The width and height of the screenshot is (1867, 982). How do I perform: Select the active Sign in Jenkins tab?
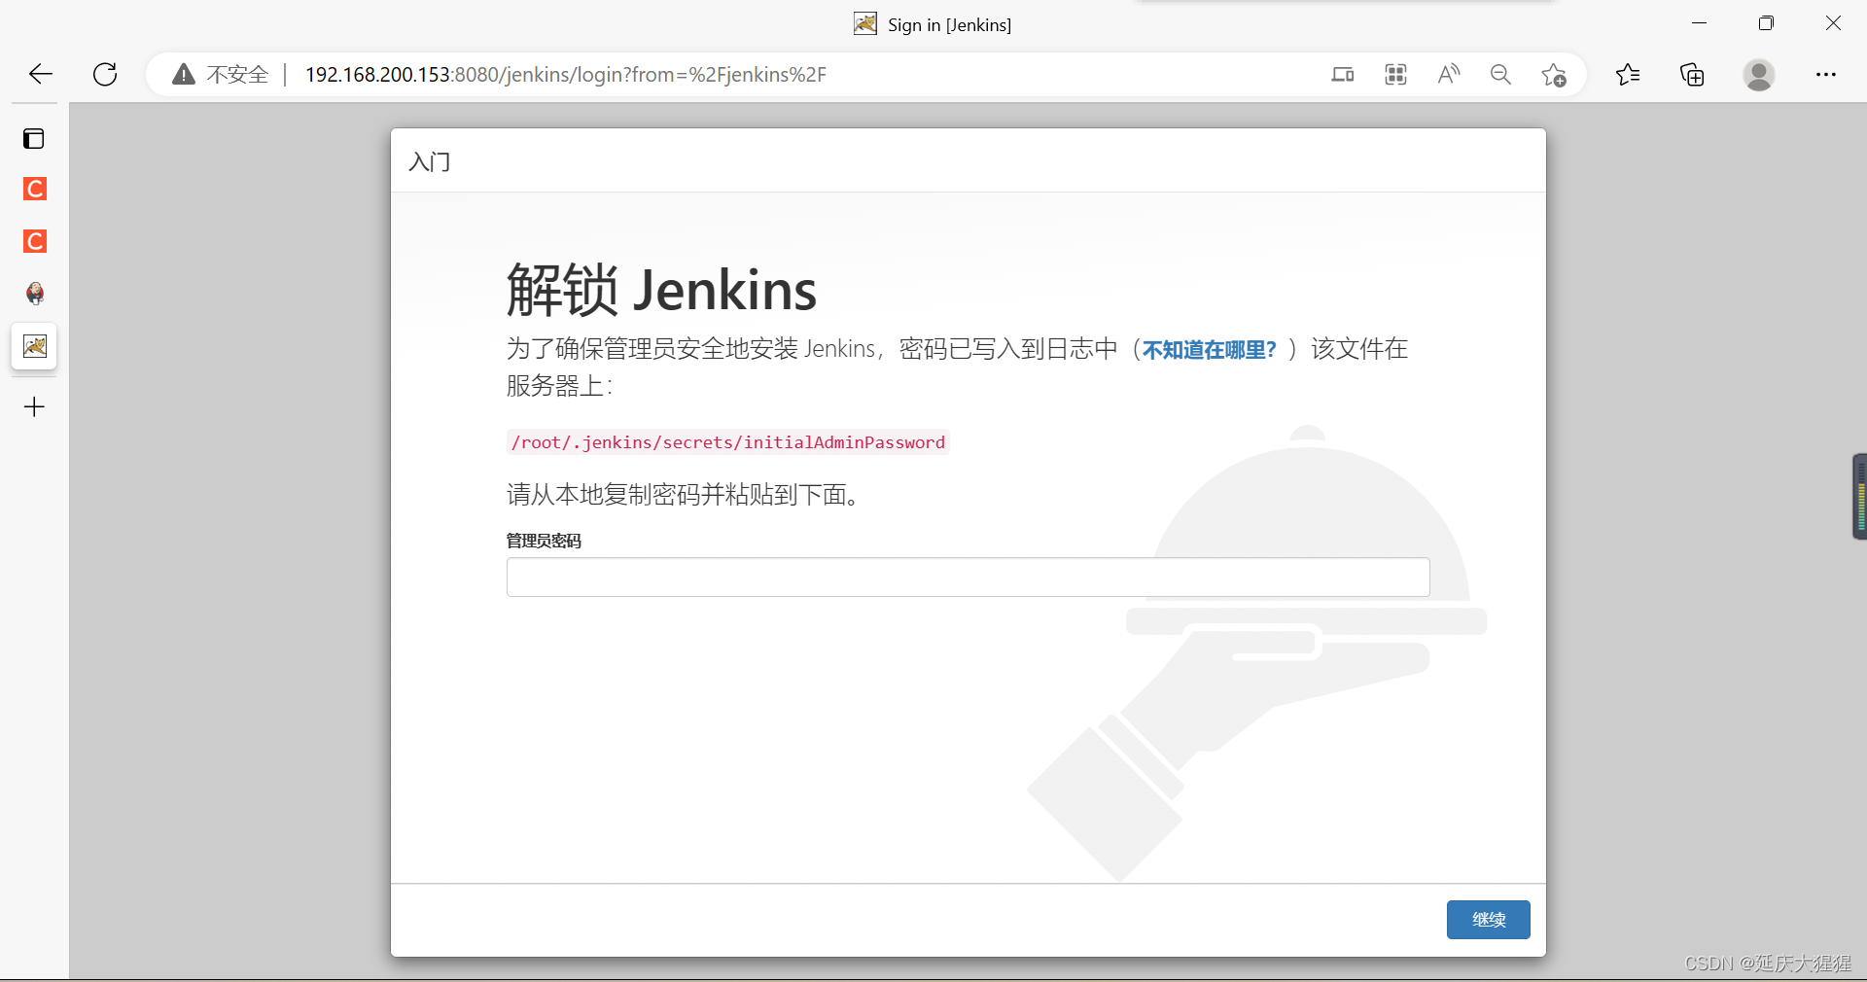pyautogui.click(x=35, y=346)
